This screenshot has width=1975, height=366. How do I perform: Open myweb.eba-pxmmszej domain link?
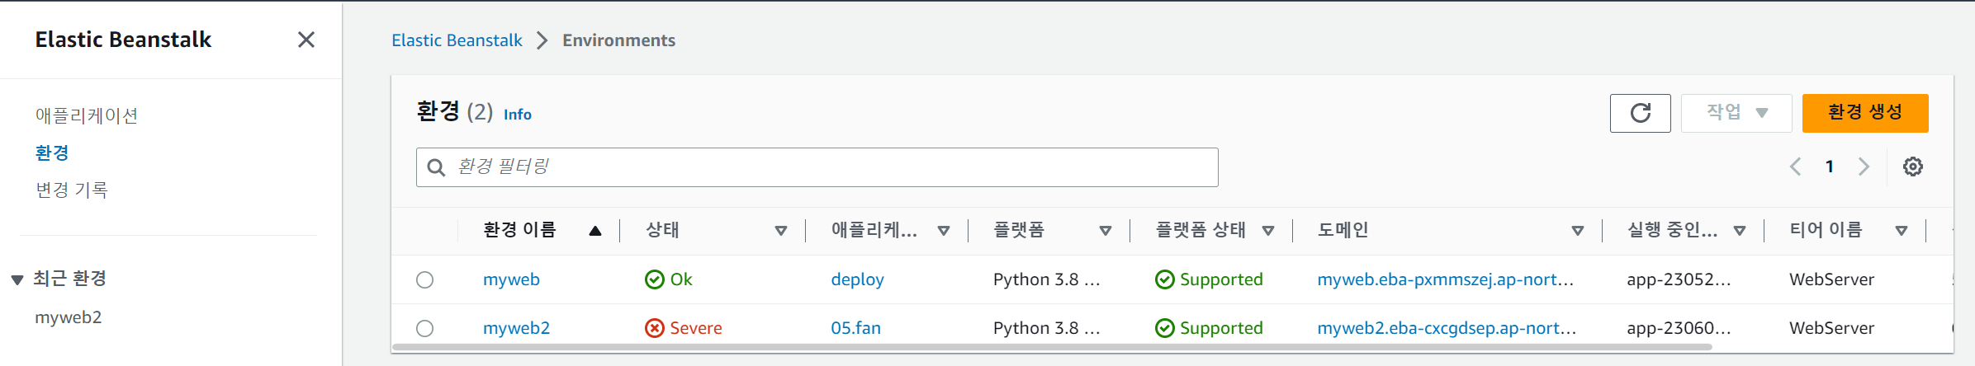pos(1445,279)
